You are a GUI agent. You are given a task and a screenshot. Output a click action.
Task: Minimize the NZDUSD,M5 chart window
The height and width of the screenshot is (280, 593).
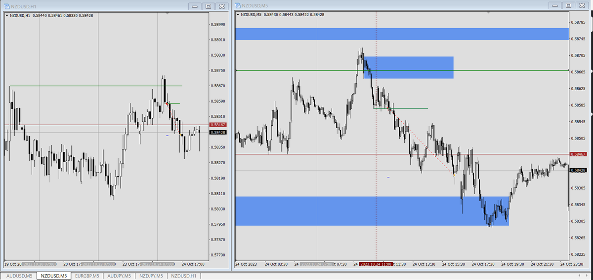tap(555, 5)
